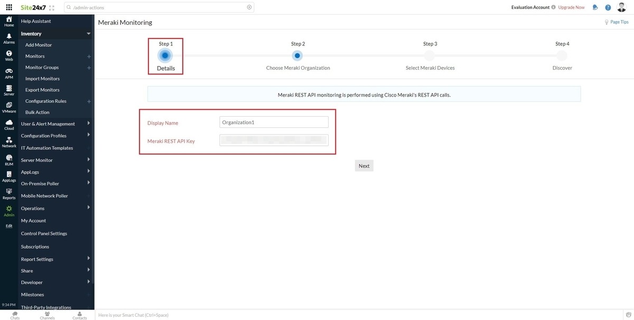The image size is (634, 320).
Task: Open Third-Party Integrations
Action: 46,307
